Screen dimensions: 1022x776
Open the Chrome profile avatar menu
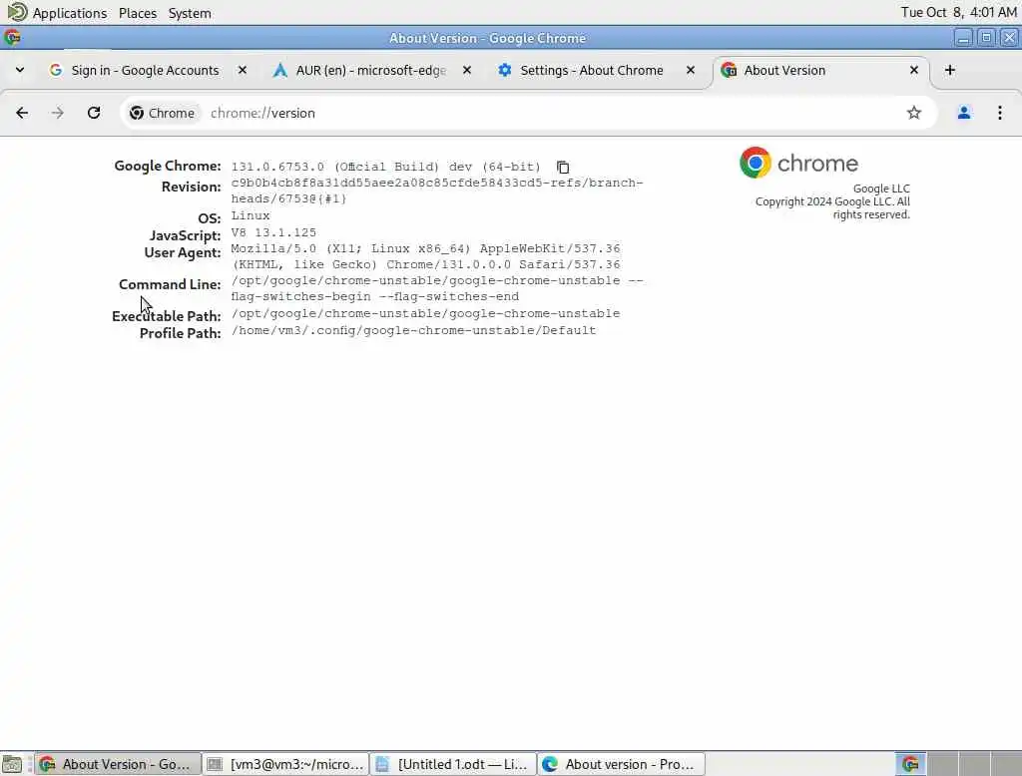[963, 113]
